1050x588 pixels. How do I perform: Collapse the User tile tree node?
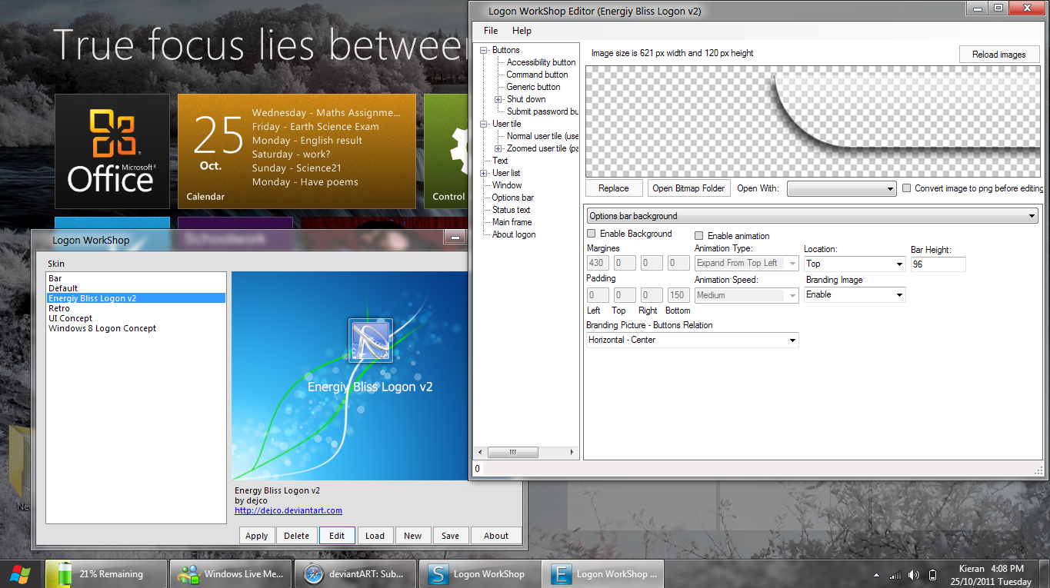(x=484, y=124)
